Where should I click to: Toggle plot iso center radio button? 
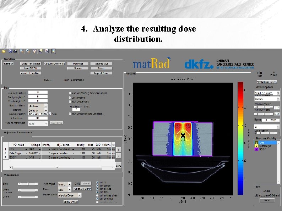97,199
